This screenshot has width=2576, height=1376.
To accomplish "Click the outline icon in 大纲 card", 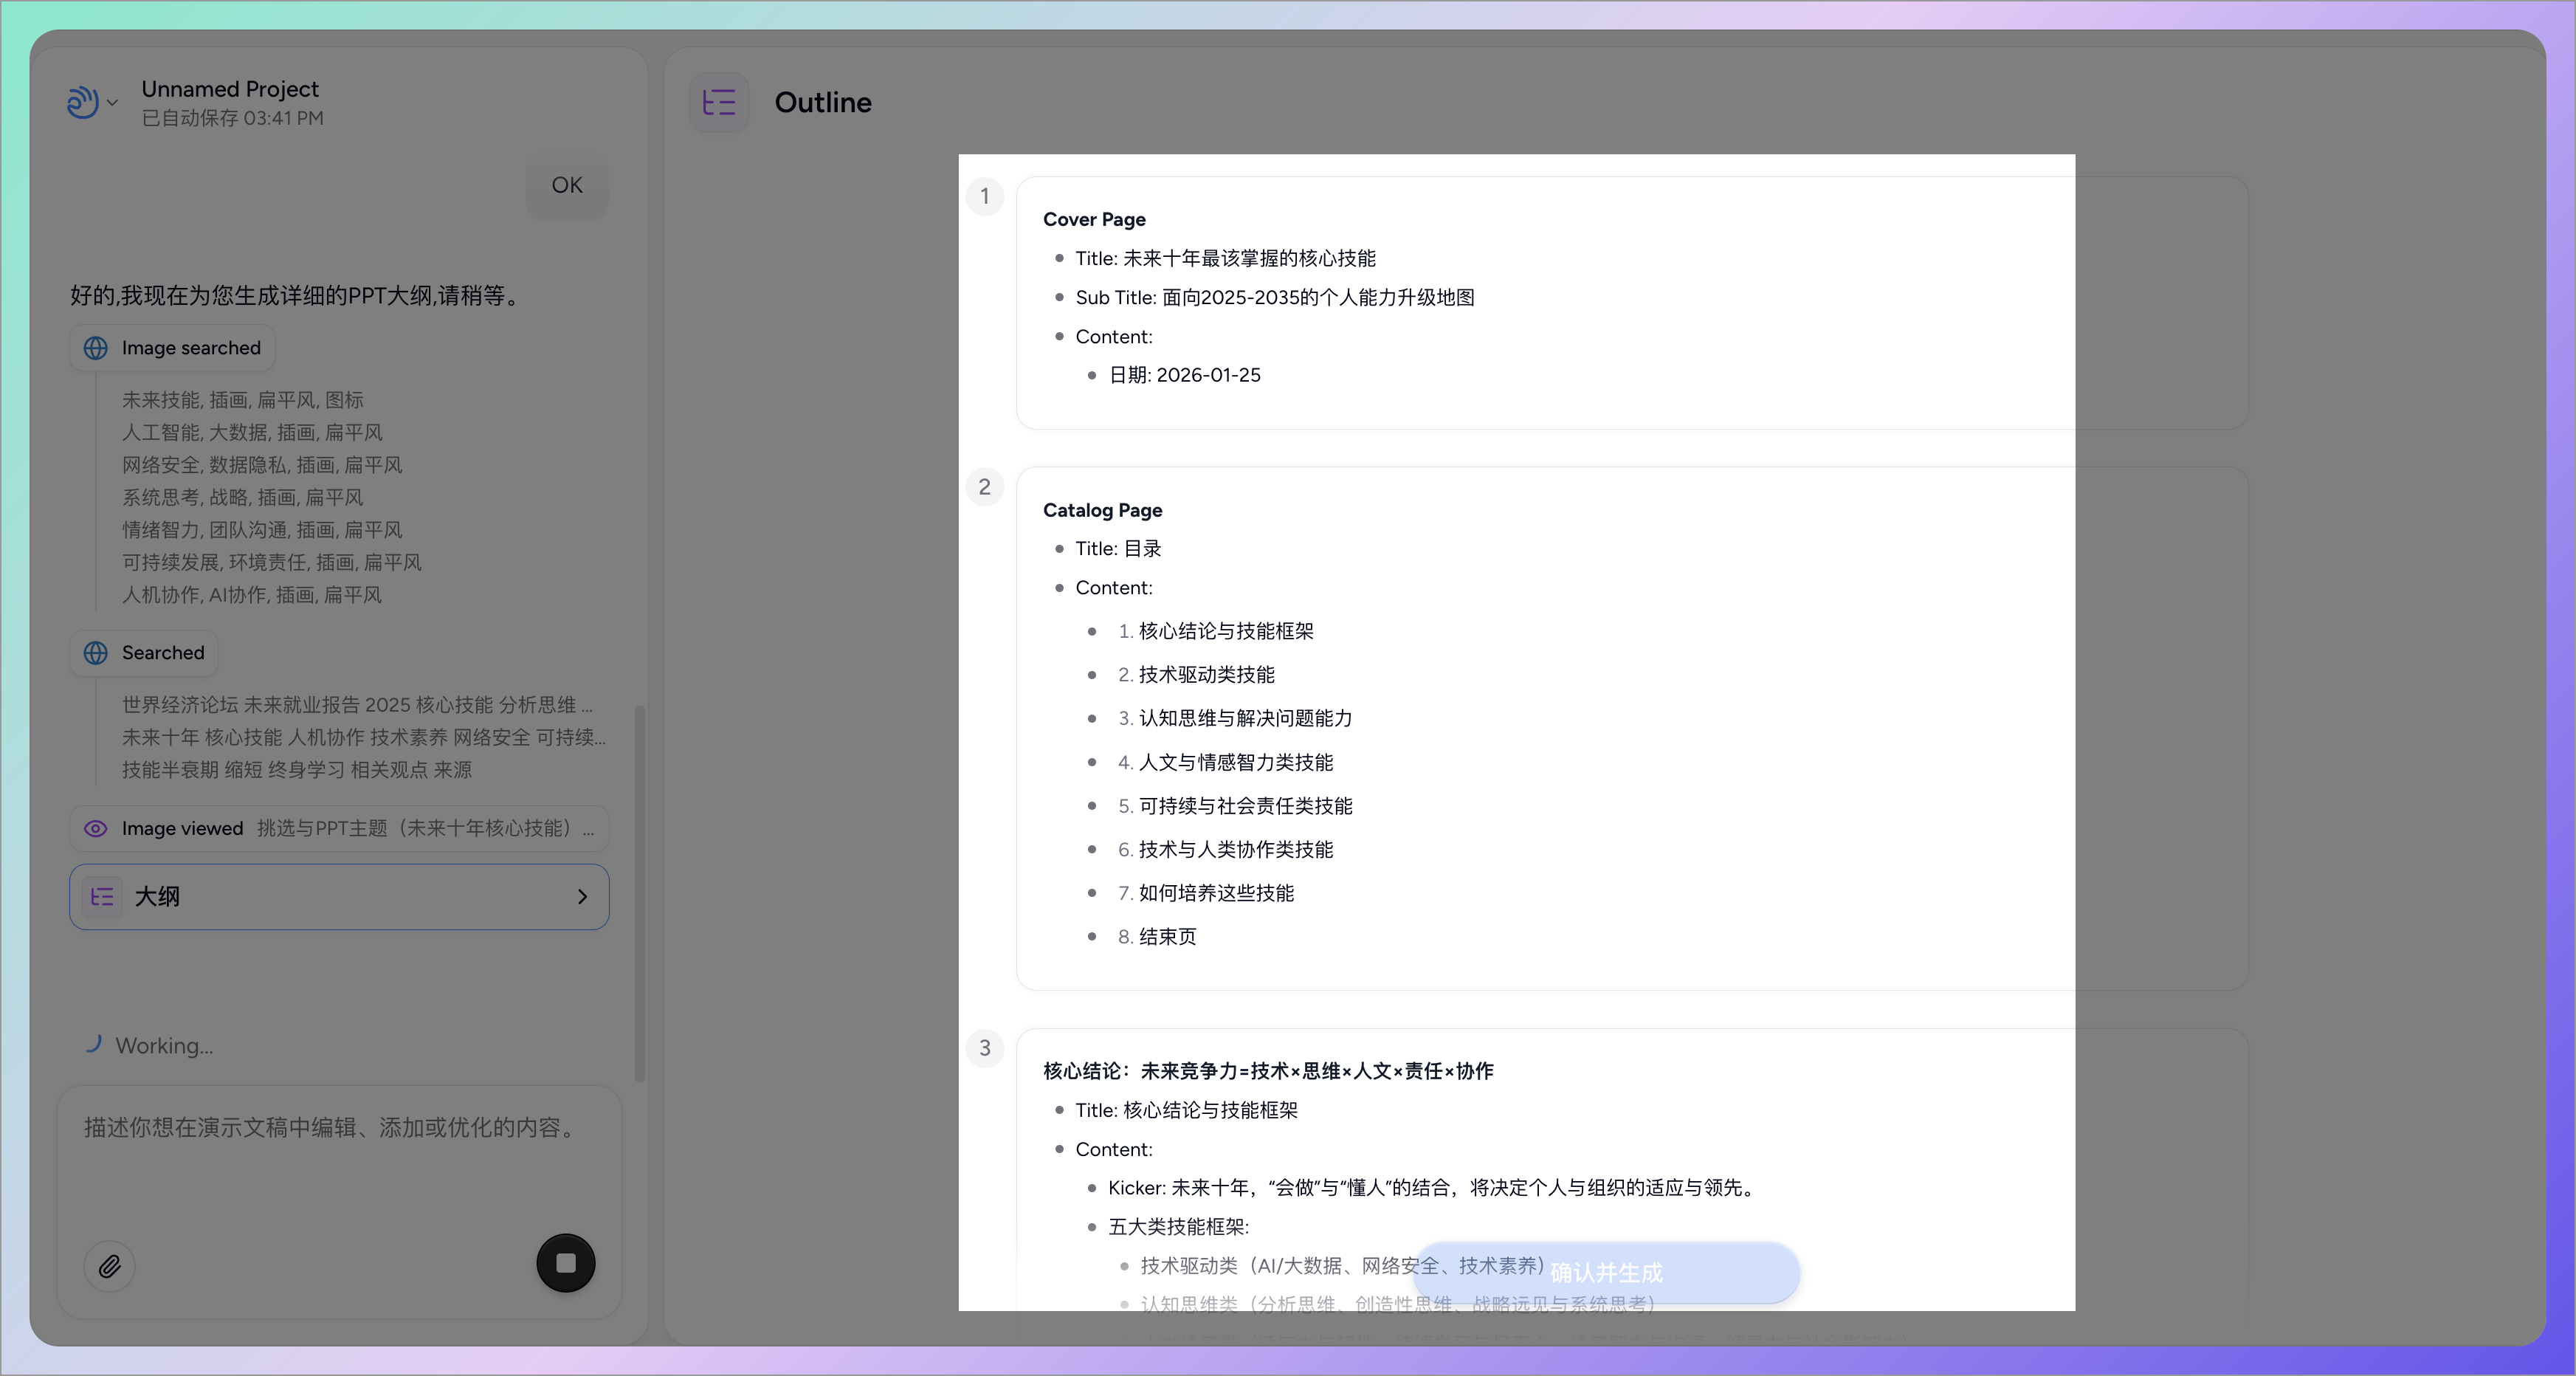I will tap(102, 897).
